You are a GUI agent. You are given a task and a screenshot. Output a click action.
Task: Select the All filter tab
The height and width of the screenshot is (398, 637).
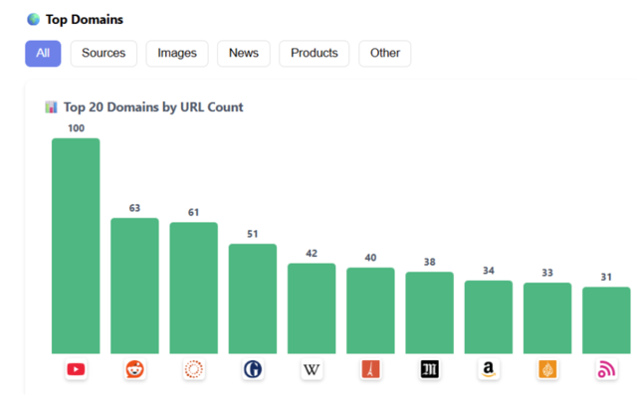click(x=43, y=54)
